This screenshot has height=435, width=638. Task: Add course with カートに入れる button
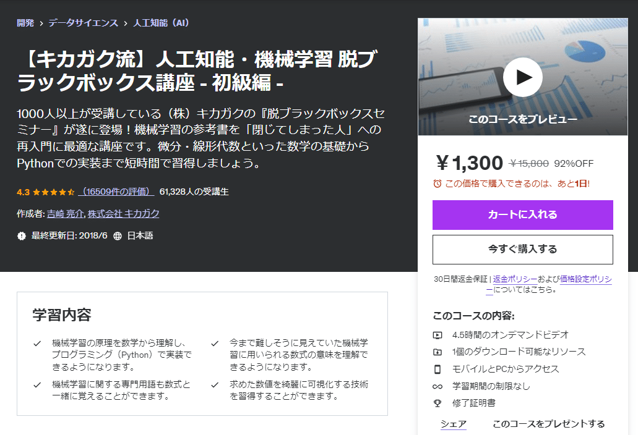[x=522, y=215]
